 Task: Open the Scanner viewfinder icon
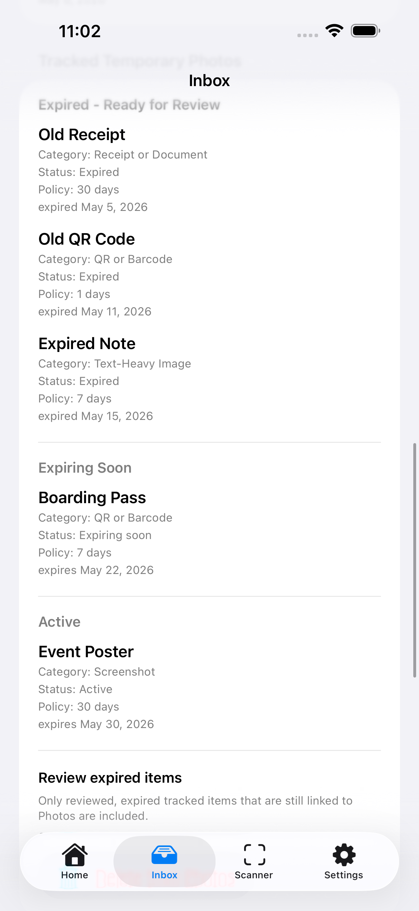coord(254,854)
